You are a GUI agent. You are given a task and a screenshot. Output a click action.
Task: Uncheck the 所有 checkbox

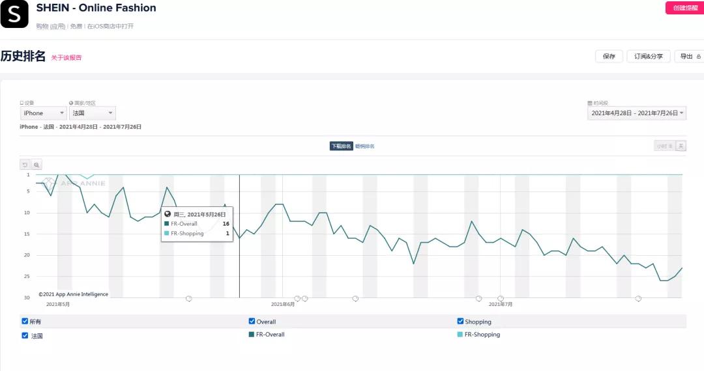coord(25,322)
